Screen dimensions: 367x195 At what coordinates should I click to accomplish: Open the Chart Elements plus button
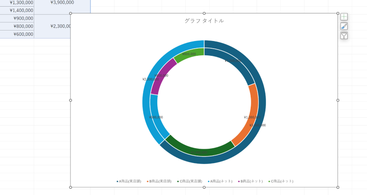click(344, 17)
